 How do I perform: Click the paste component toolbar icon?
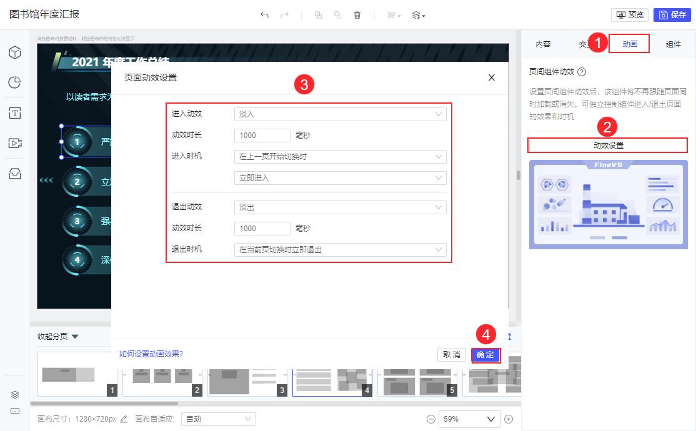click(337, 14)
